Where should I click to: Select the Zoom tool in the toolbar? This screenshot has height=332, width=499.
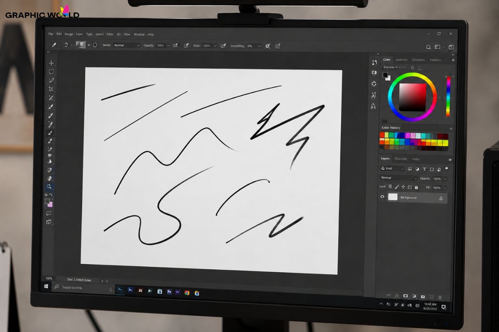click(x=49, y=187)
